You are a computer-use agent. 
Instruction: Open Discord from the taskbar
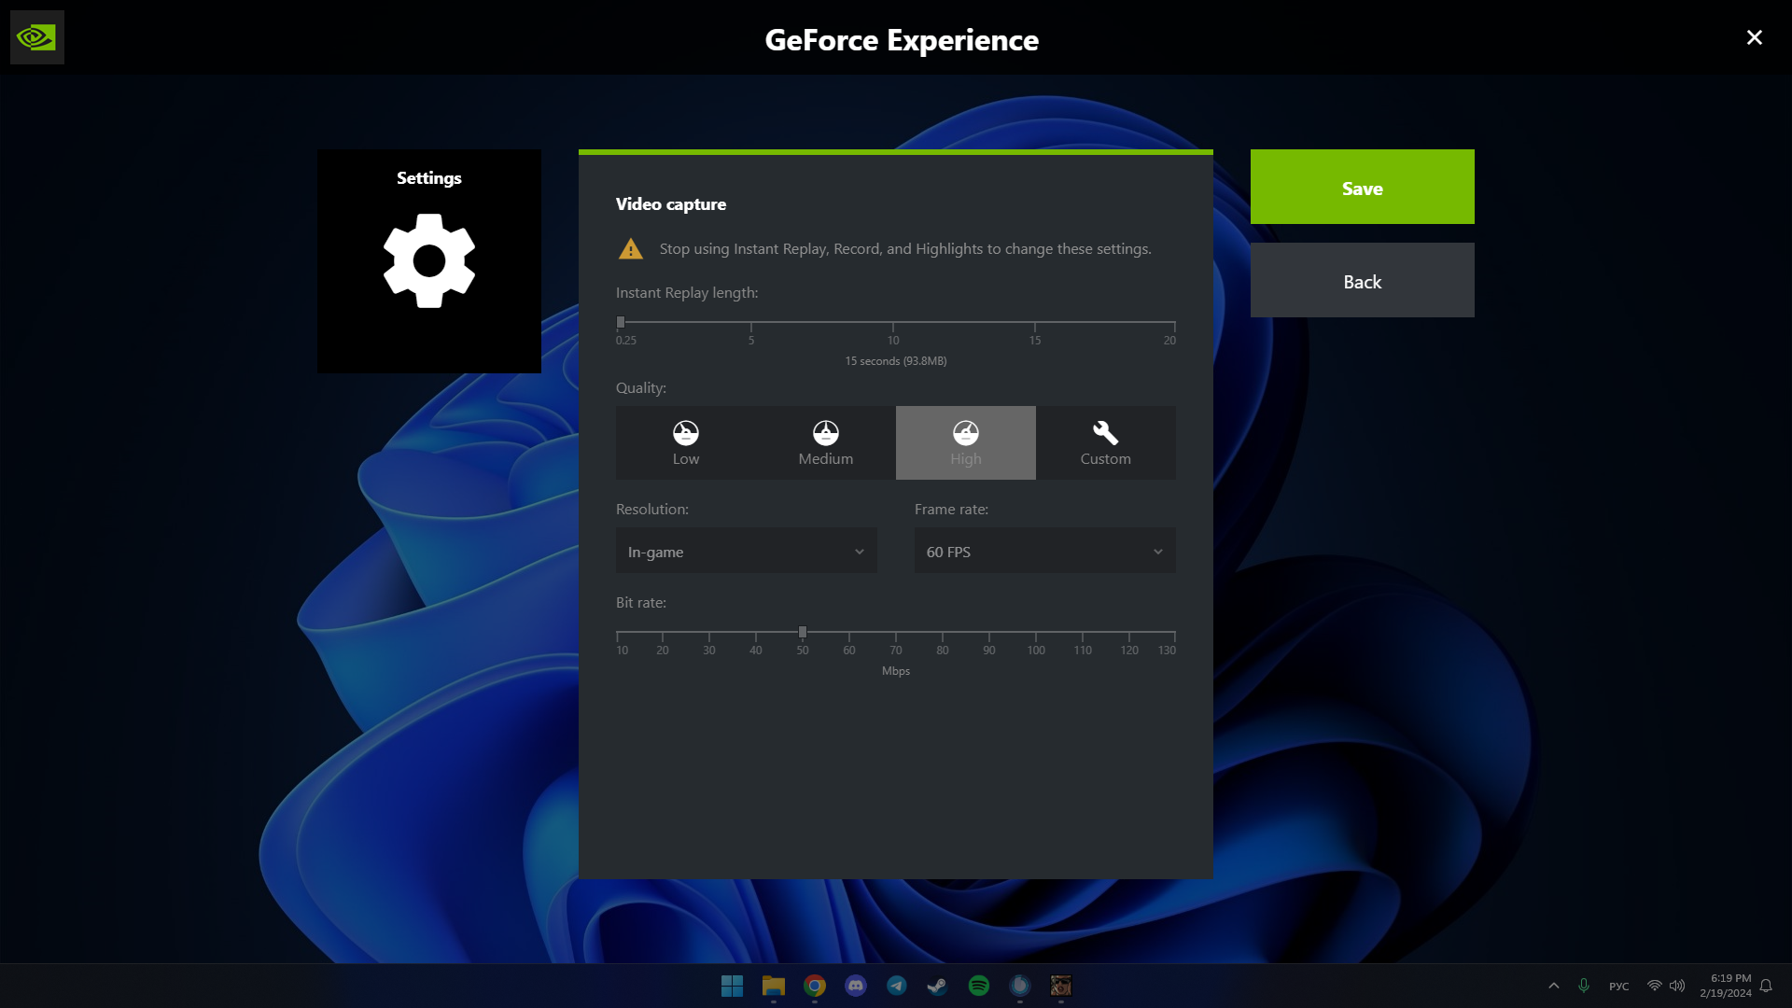pos(855,986)
